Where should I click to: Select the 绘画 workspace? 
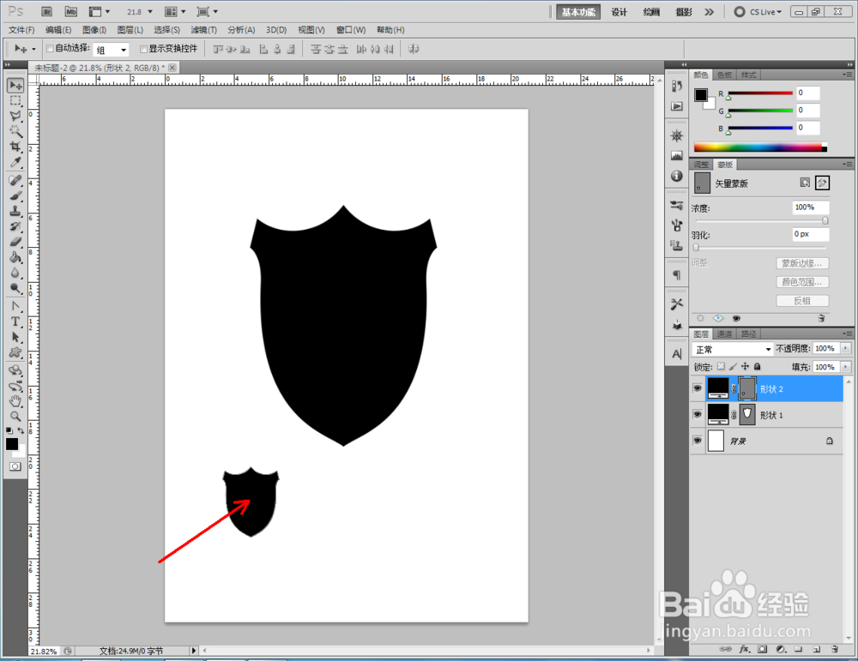point(651,12)
